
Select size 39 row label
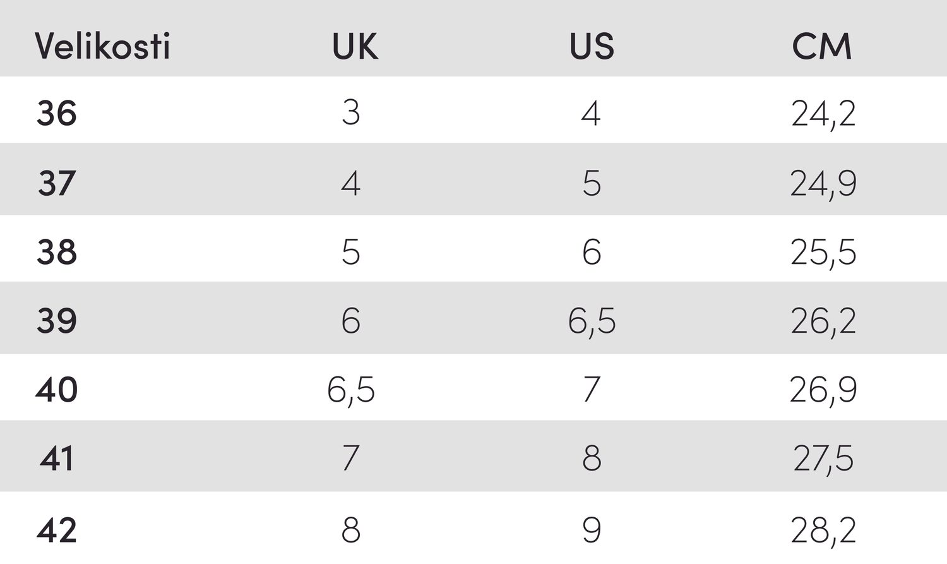point(57,321)
